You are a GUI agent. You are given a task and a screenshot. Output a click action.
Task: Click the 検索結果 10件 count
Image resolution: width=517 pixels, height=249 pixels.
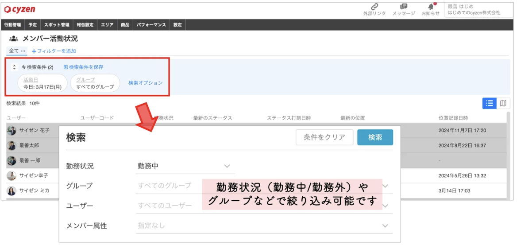(23, 103)
